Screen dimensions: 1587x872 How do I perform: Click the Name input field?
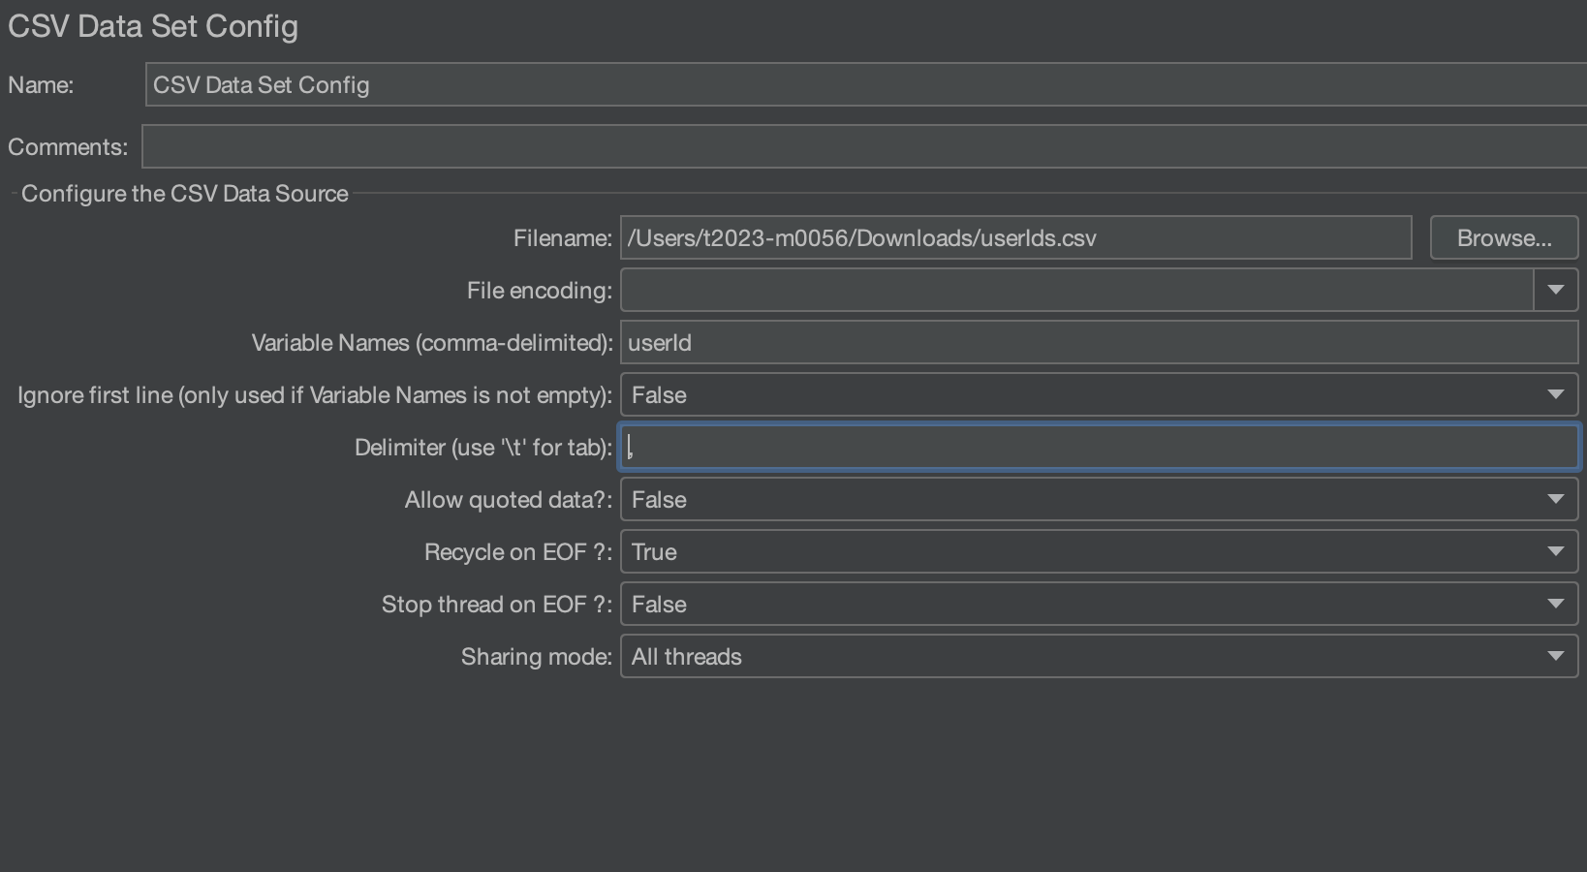(x=862, y=85)
